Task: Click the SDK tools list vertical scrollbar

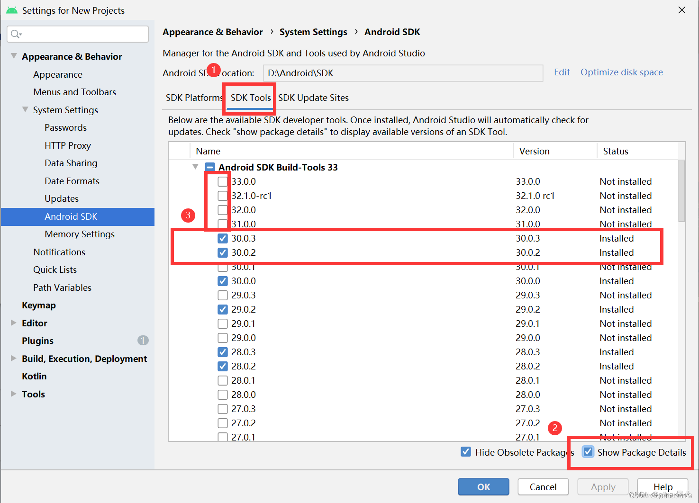Action: [x=681, y=190]
